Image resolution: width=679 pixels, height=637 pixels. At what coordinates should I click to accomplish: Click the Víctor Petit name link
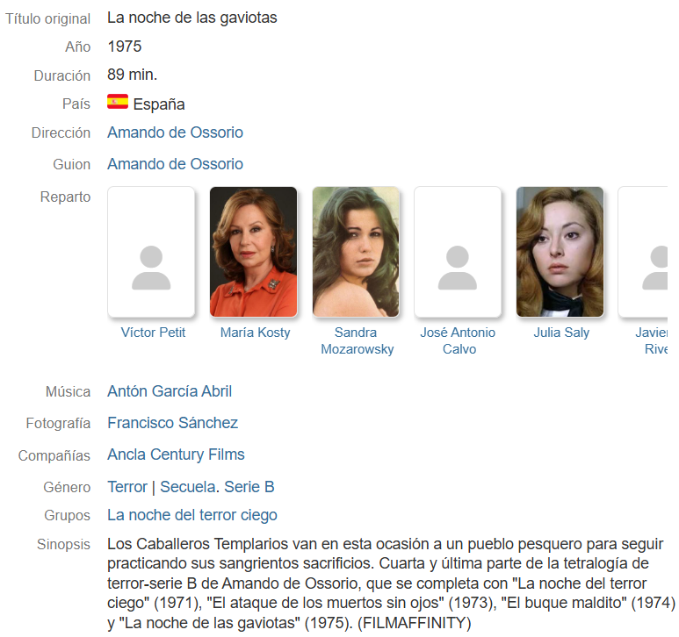153,333
